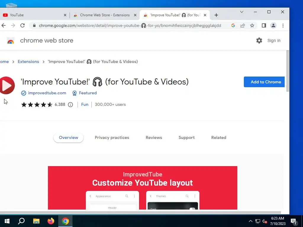View site information lock icon

coord(34,25)
